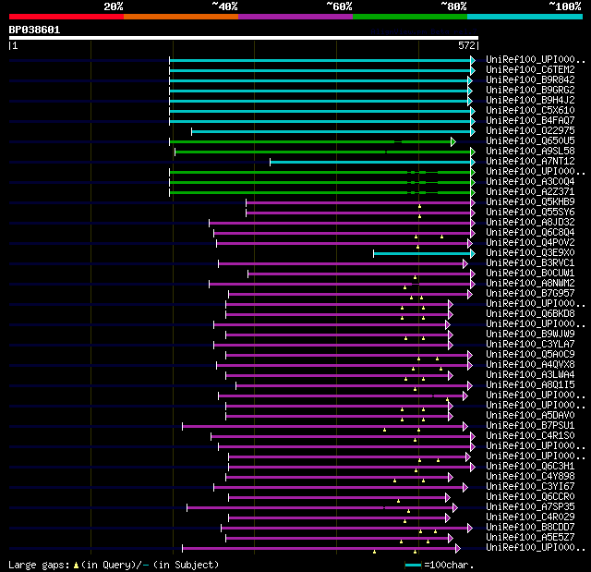Click the purple arrowhead on the A8JD32 row
This screenshot has width=591, height=572.
click(x=473, y=224)
